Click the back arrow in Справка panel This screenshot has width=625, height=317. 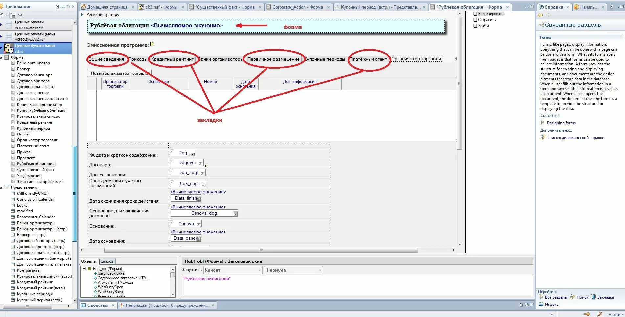tap(540, 15)
